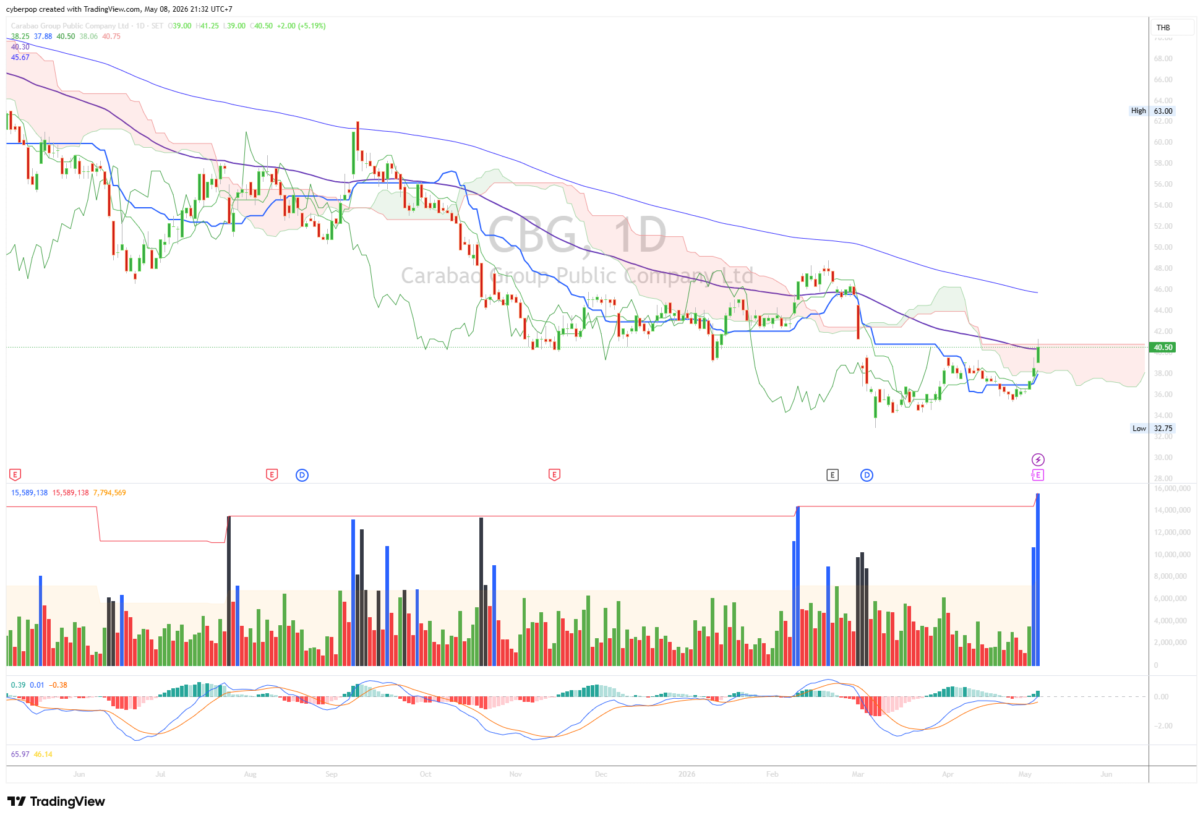Click the Sep label on time axis

pyautogui.click(x=332, y=774)
